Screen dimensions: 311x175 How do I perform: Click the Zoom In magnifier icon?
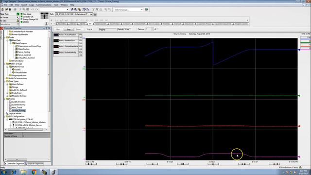pyautogui.click(x=106, y=9)
